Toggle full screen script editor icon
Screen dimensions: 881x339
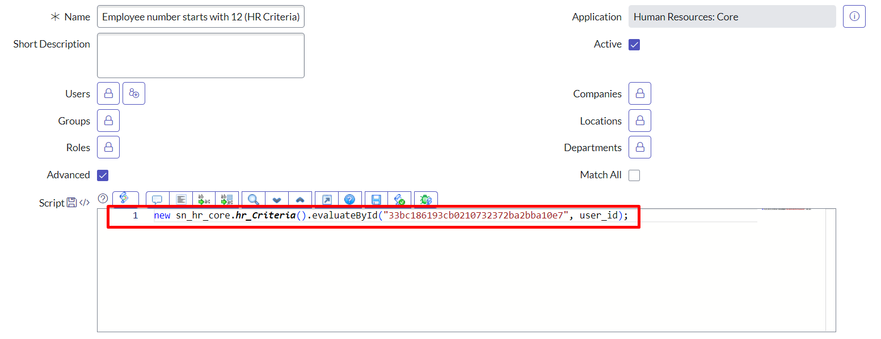327,200
